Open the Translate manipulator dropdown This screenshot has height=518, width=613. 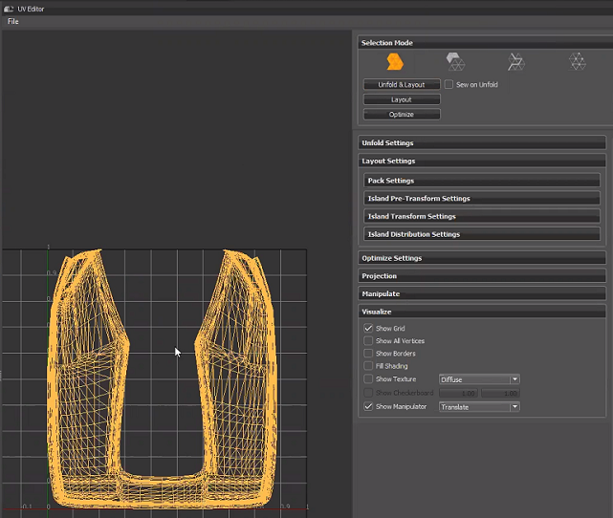click(479, 407)
